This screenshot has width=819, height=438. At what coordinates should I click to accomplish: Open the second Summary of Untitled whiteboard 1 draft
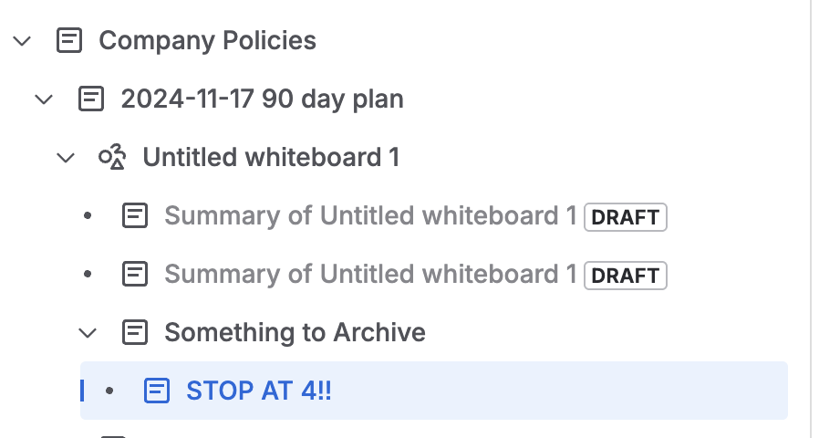(370, 275)
